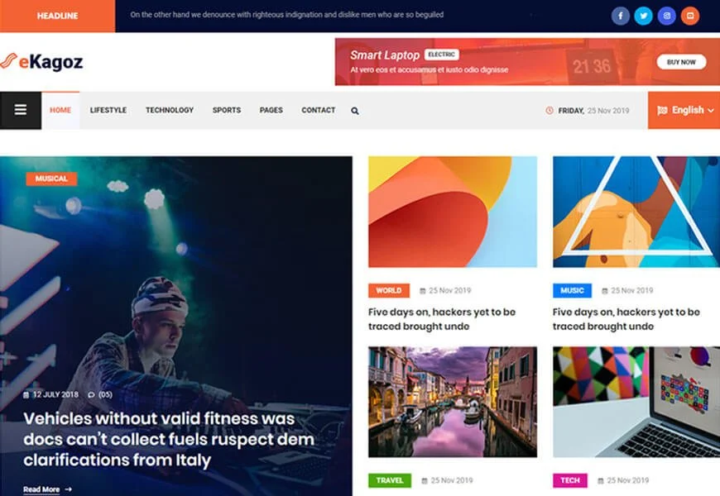Screen dimensions: 720x496
Task: Open headline under the WORLD tag
Action: [x=442, y=319]
